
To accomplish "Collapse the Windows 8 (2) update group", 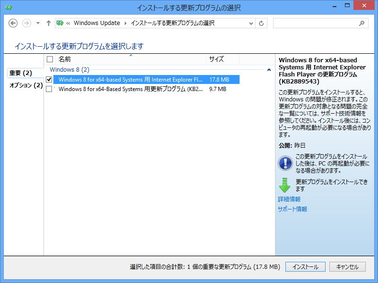I will click(268, 70).
